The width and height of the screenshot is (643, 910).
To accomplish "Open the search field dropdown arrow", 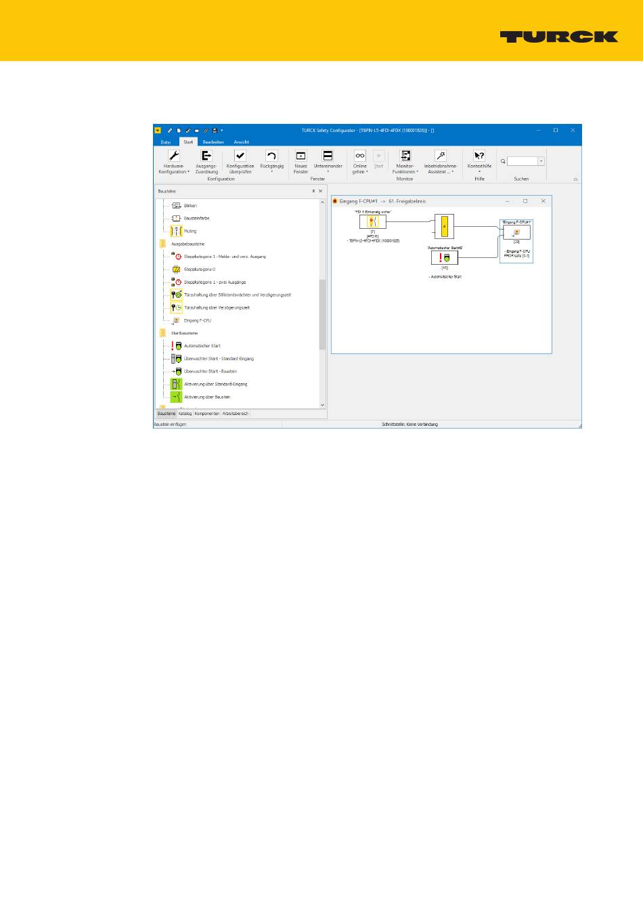I will point(541,161).
